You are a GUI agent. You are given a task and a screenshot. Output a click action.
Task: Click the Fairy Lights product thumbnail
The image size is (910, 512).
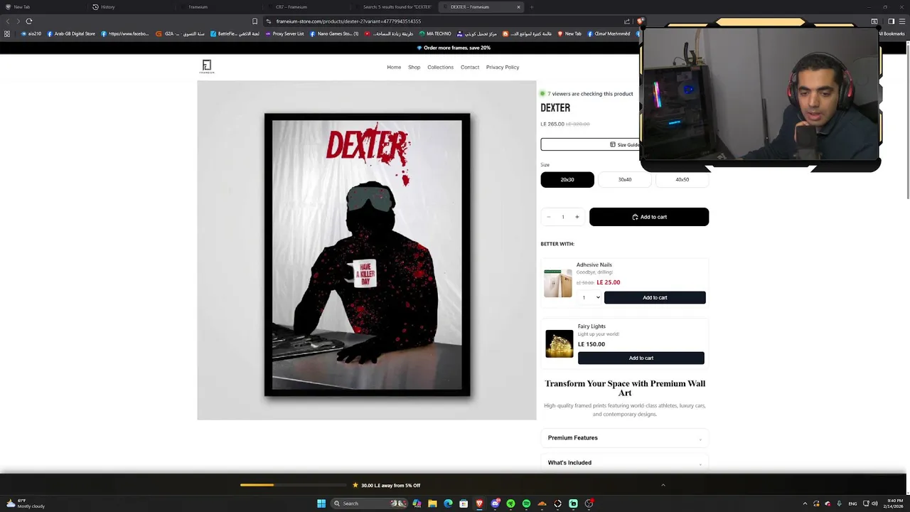[559, 344]
